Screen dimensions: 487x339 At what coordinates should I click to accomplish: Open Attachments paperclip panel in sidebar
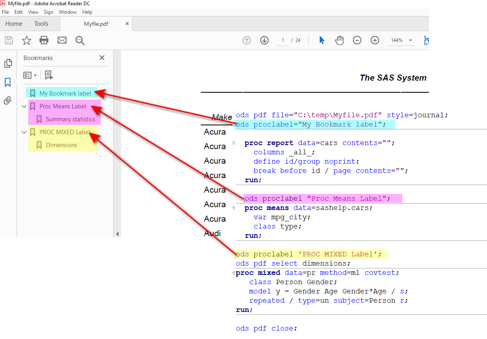[x=8, y=101]
